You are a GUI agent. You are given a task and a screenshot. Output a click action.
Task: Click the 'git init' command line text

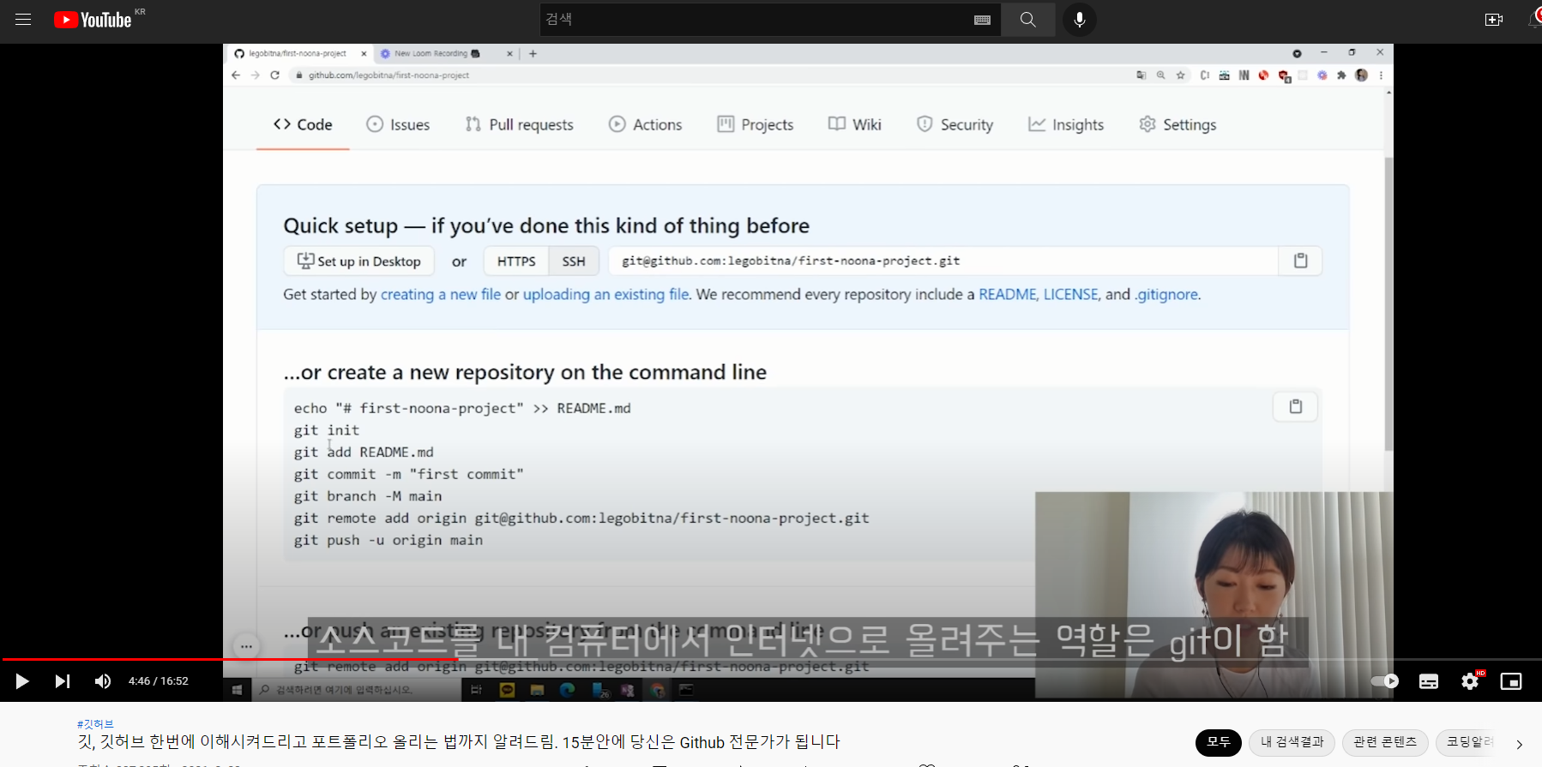click(x=327, y=430)
